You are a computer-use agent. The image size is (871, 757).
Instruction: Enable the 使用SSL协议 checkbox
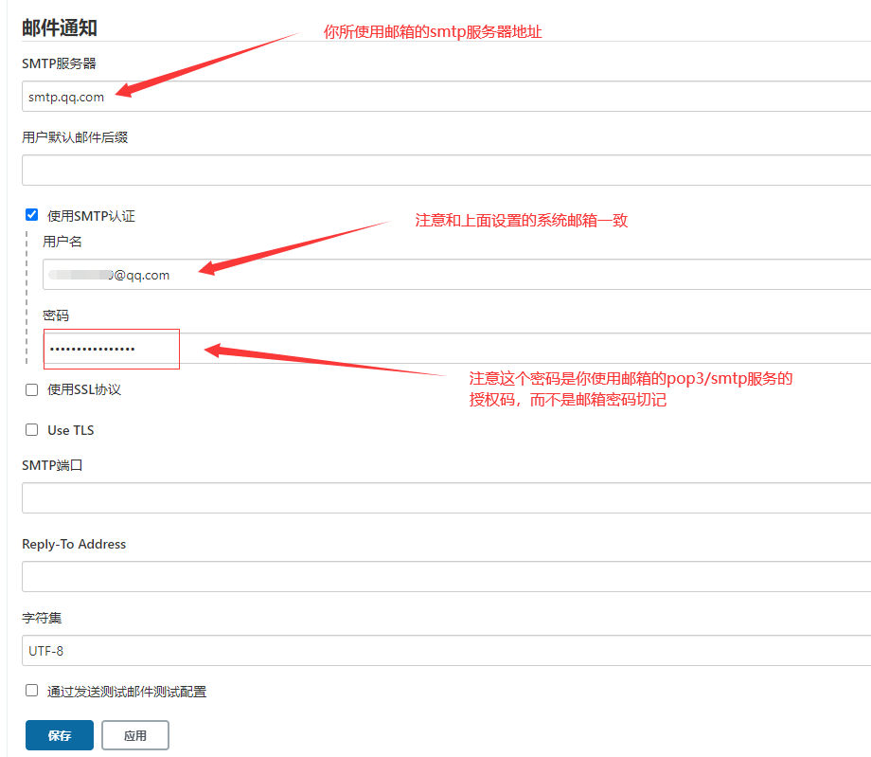point(32,389)
